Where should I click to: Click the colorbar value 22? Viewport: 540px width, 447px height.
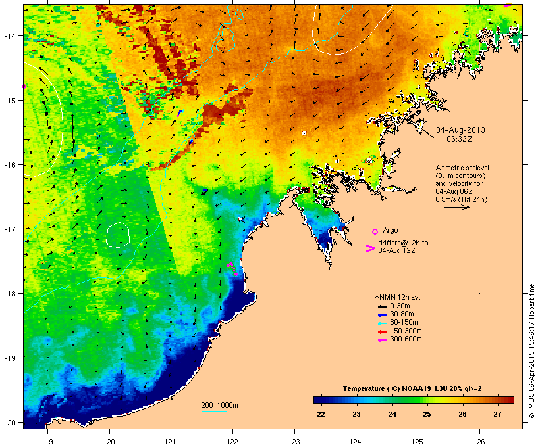(x=321, y=414)
